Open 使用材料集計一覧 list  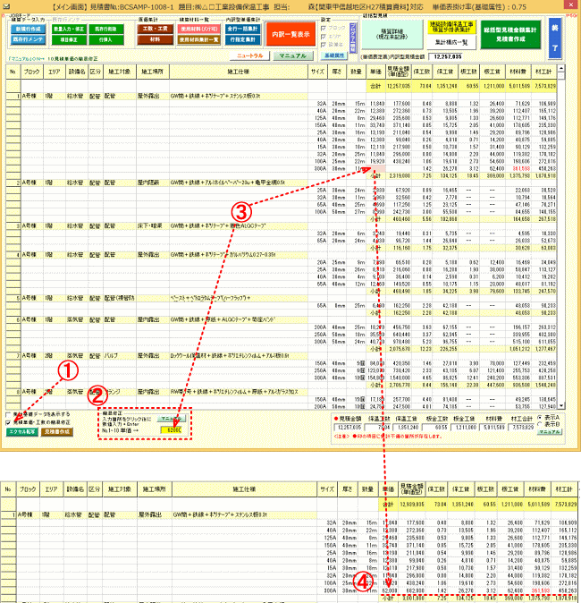(198, 39)
